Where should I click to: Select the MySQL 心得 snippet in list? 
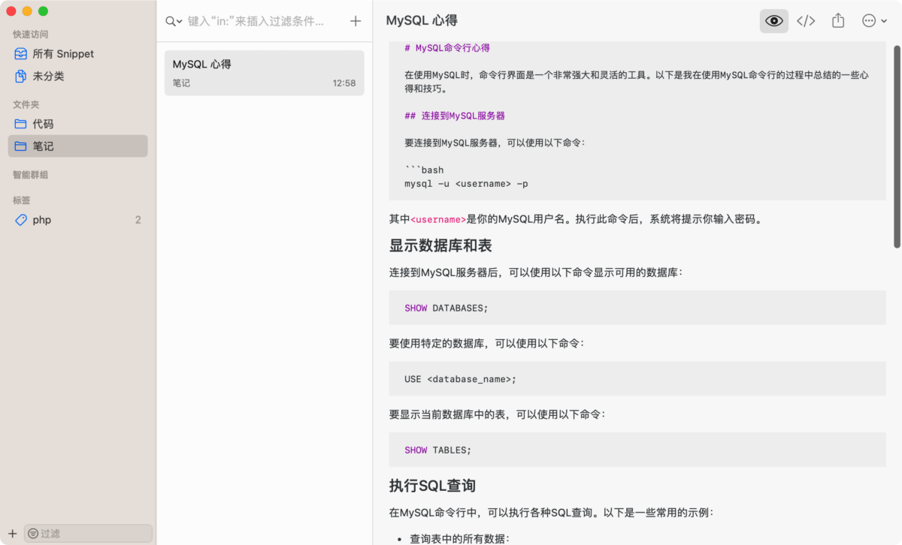click(x=264, y=73)
